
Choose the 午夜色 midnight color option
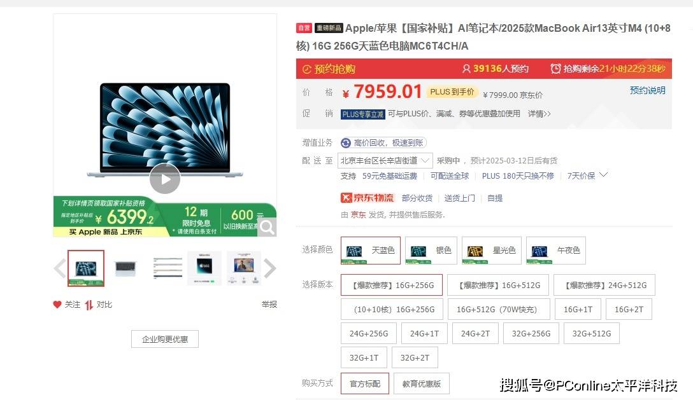[556, 251]
